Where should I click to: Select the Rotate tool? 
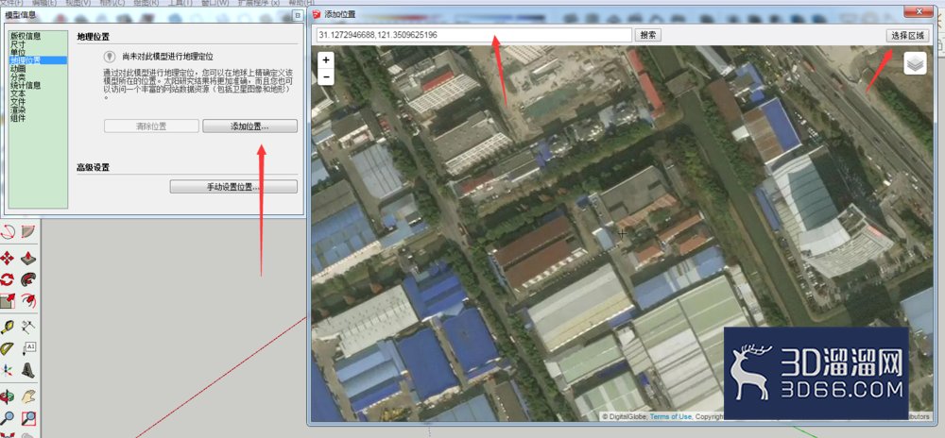(8, 279)
